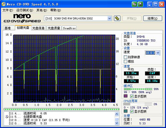Click the Nero CD-DVD Speed logo
The height and width of the screenshot is (128, 166).
[x=22, y=18]
